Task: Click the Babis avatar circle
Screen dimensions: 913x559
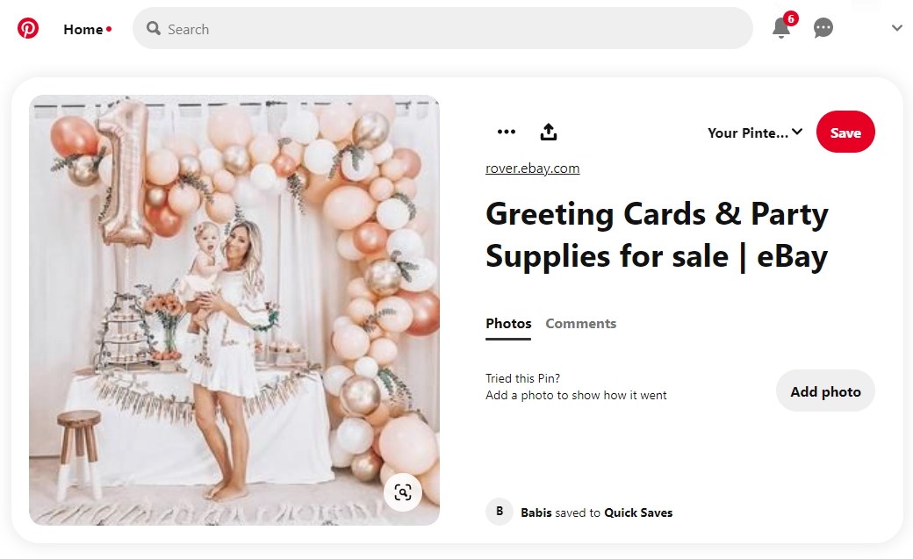Action: point(500,512)
